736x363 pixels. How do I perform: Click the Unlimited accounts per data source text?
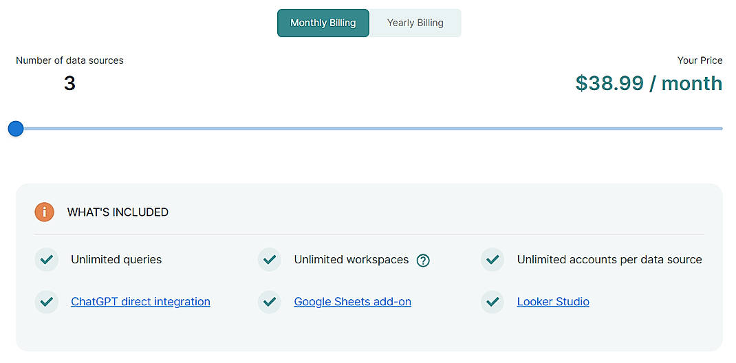pos(609,259)
